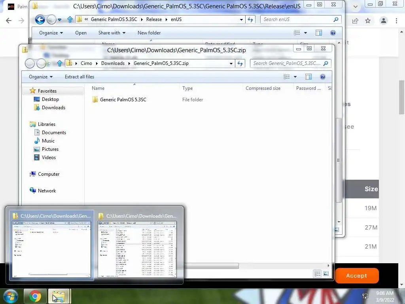This screenshot has height=304, width=405.
Task: Click Forward button in enUS window
Action: 51,19
